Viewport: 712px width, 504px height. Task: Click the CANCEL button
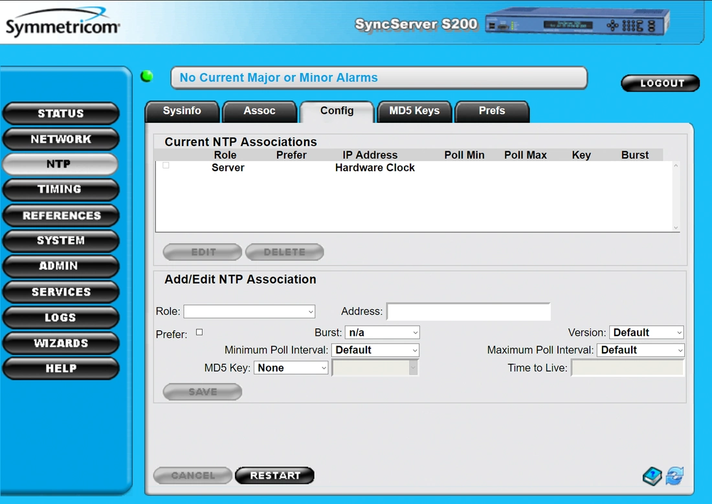tap(193, 476)
